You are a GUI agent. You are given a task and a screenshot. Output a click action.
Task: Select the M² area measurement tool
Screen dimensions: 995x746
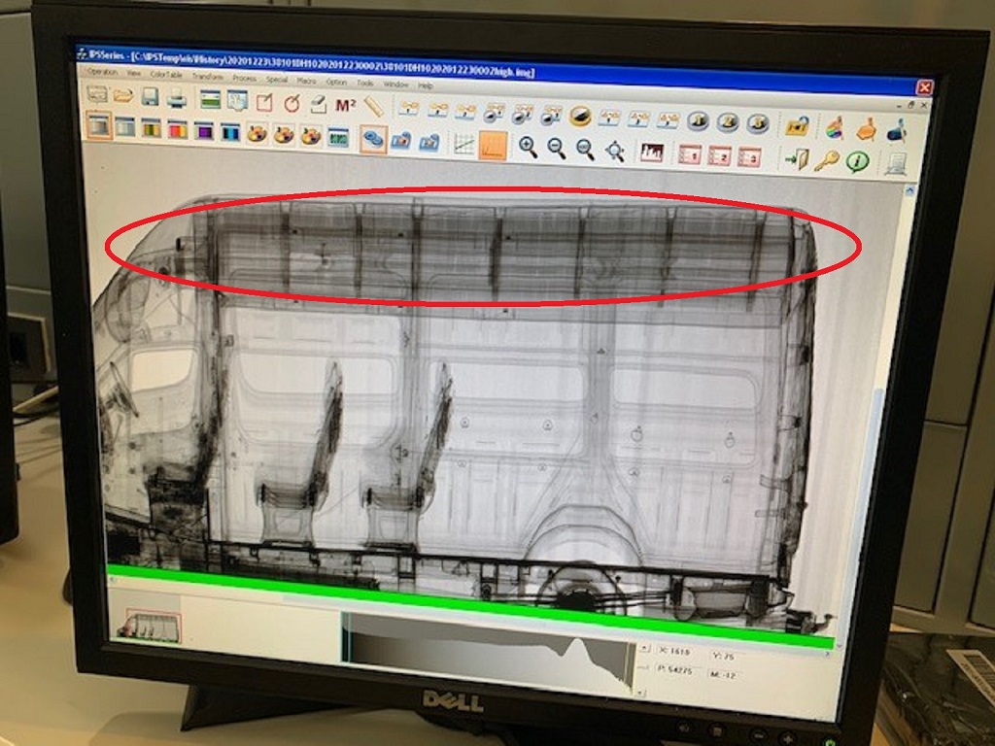[345, 105]
